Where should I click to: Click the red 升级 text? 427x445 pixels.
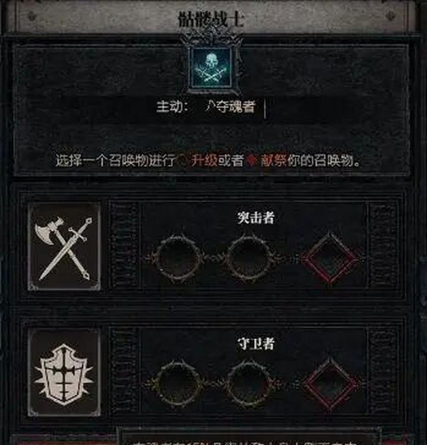pyautogui.click(x=204, y=161)
